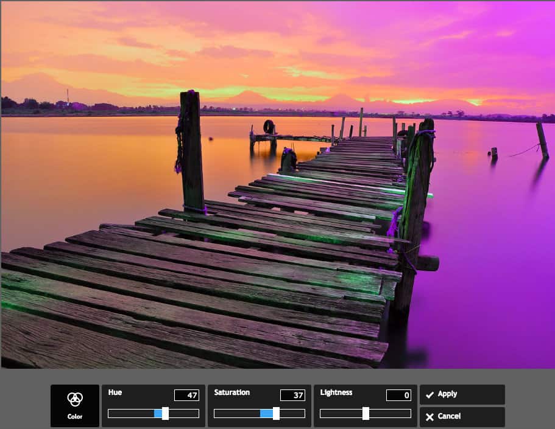Click the blue filled portion of Hue slider

[x=158, y=414]
